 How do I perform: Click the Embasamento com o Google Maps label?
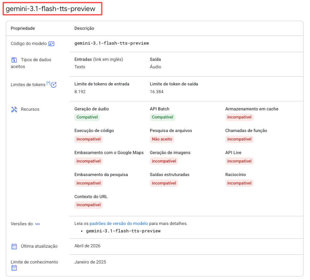109,153
